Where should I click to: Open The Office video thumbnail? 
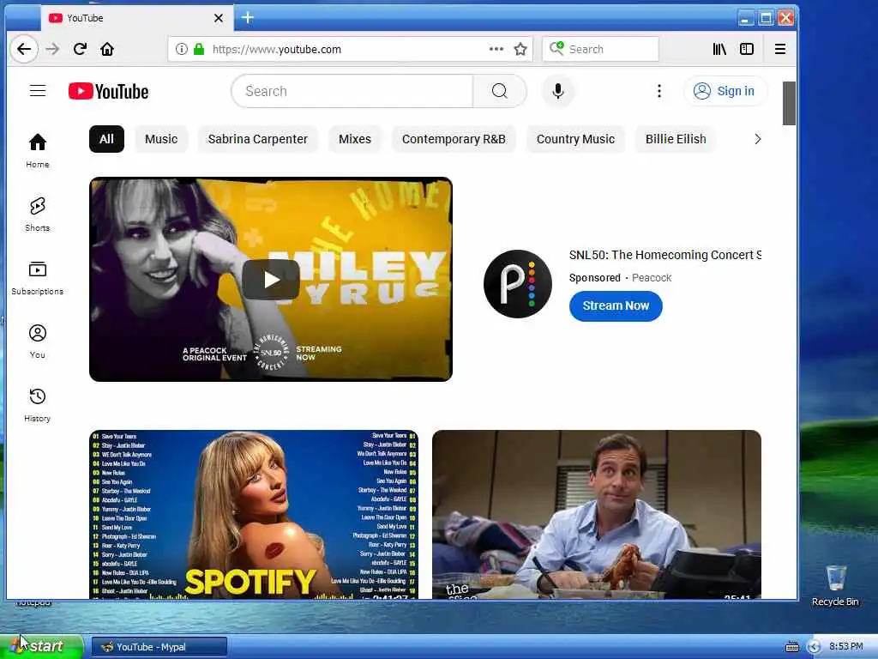click(x=597, y=515)
